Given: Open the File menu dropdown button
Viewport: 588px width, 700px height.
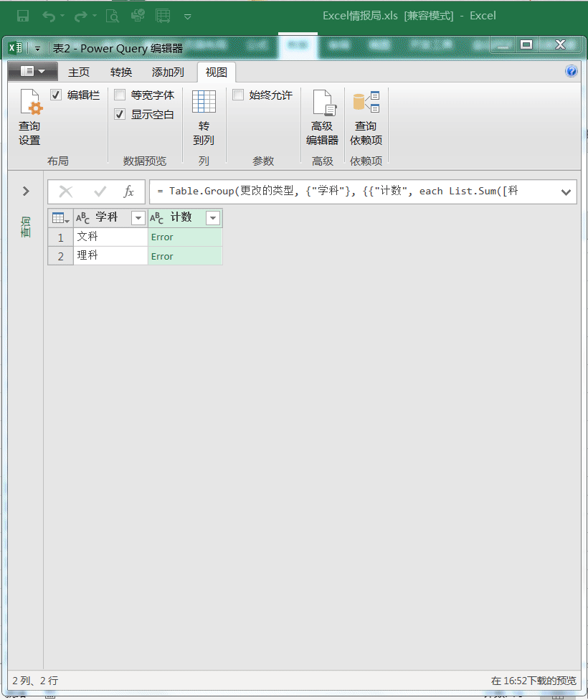Looking at the screenshot, I should pyautogui.click(x=33, y=72).
